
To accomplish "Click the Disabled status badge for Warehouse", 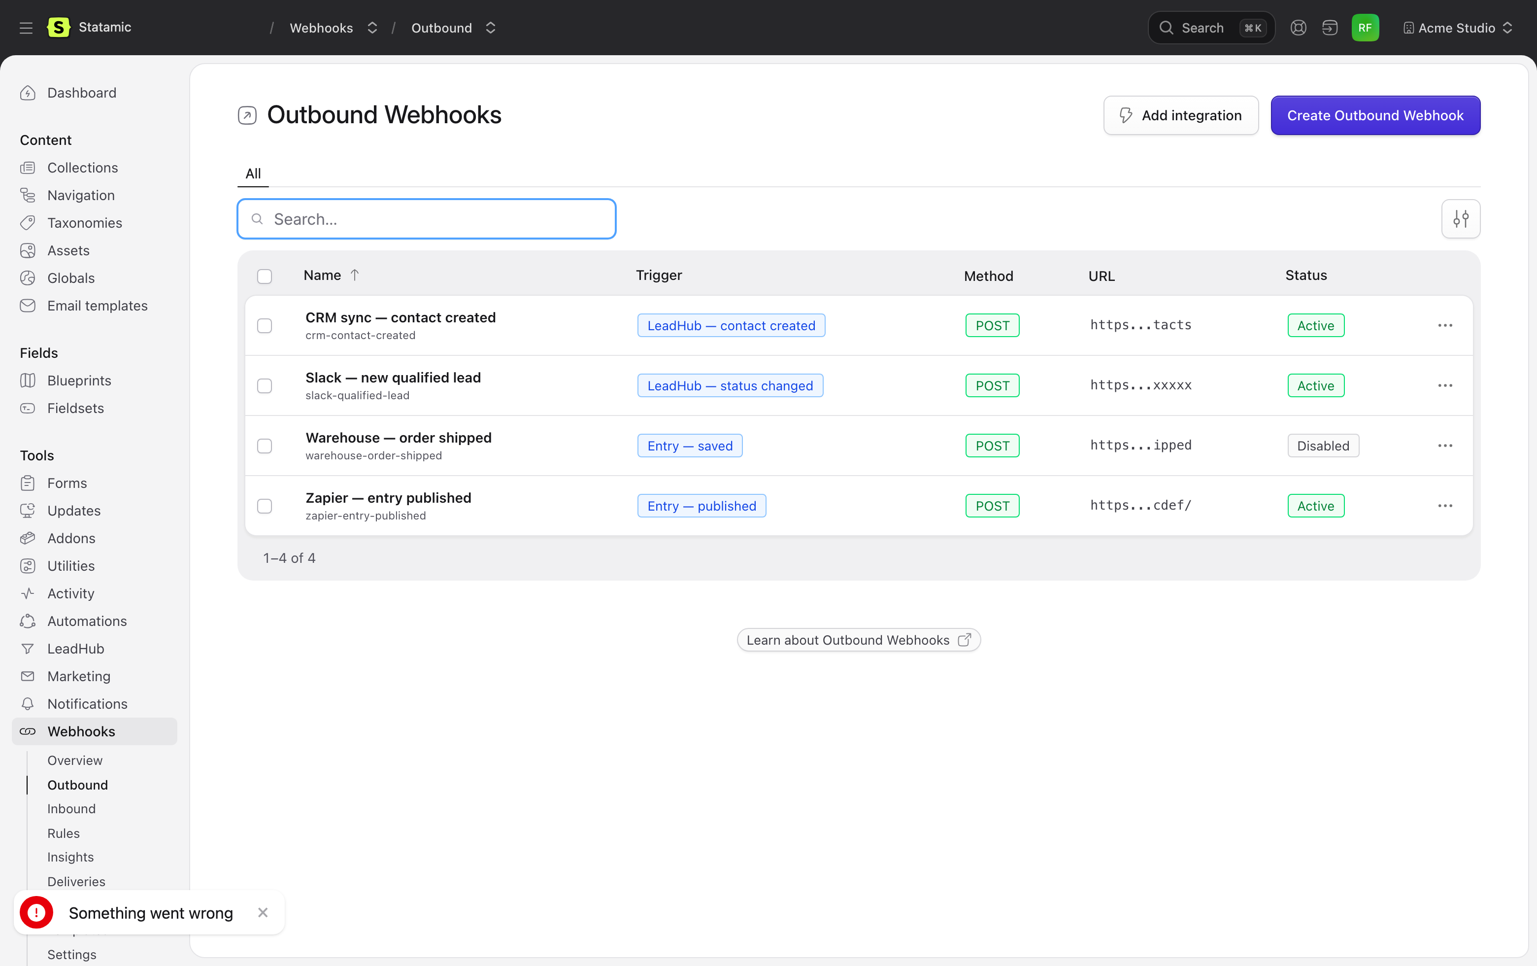I will coord(1323,446).
